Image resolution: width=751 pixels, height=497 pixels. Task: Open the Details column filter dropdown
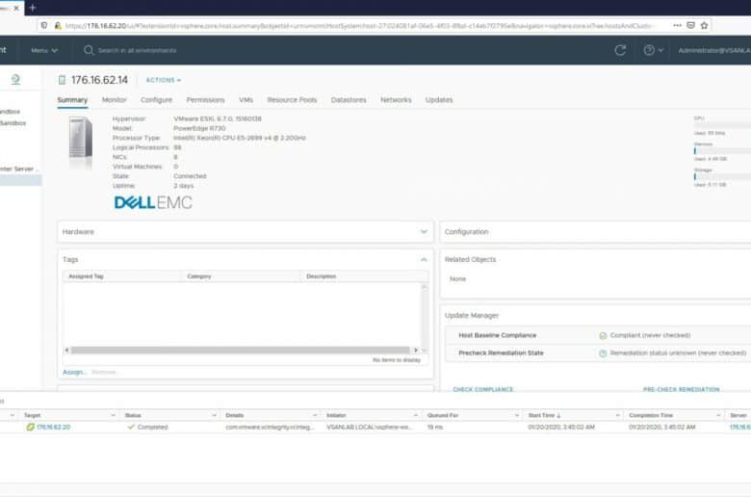pyautogui.click(x=315, y=415)
